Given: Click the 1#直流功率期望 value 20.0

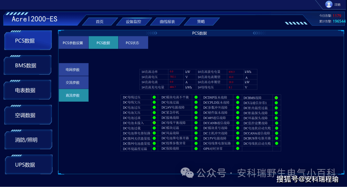Looking at the screenshot, I should [x=231, y=82].
